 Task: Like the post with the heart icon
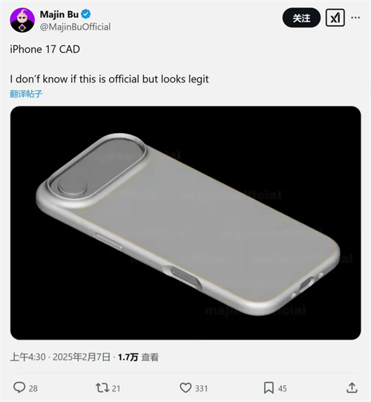click(x=185, y=388)
